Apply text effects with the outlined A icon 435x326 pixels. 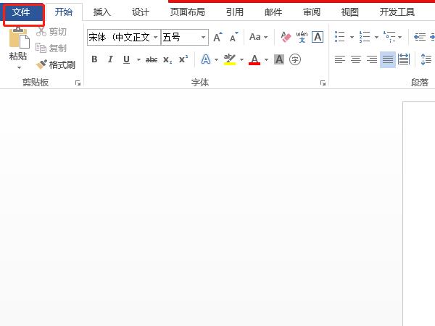[206, 59]
